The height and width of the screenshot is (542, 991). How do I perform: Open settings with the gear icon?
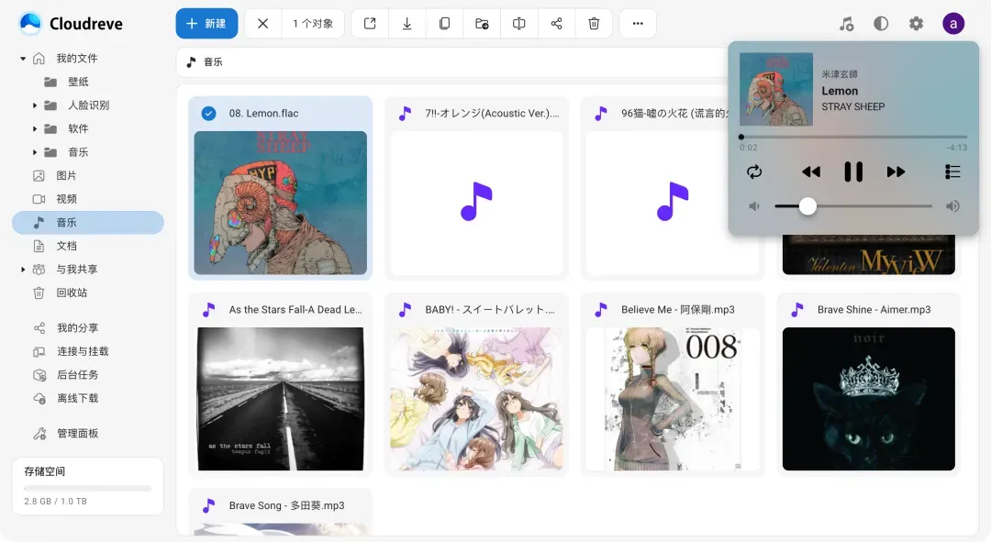(x=916, y=24)
